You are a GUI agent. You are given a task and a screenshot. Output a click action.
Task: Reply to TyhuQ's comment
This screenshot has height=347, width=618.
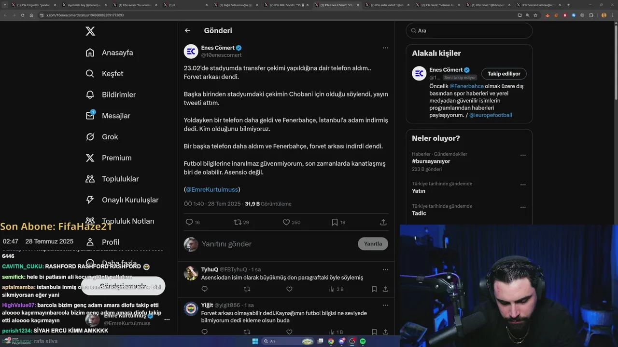click(x=204, y=289)
